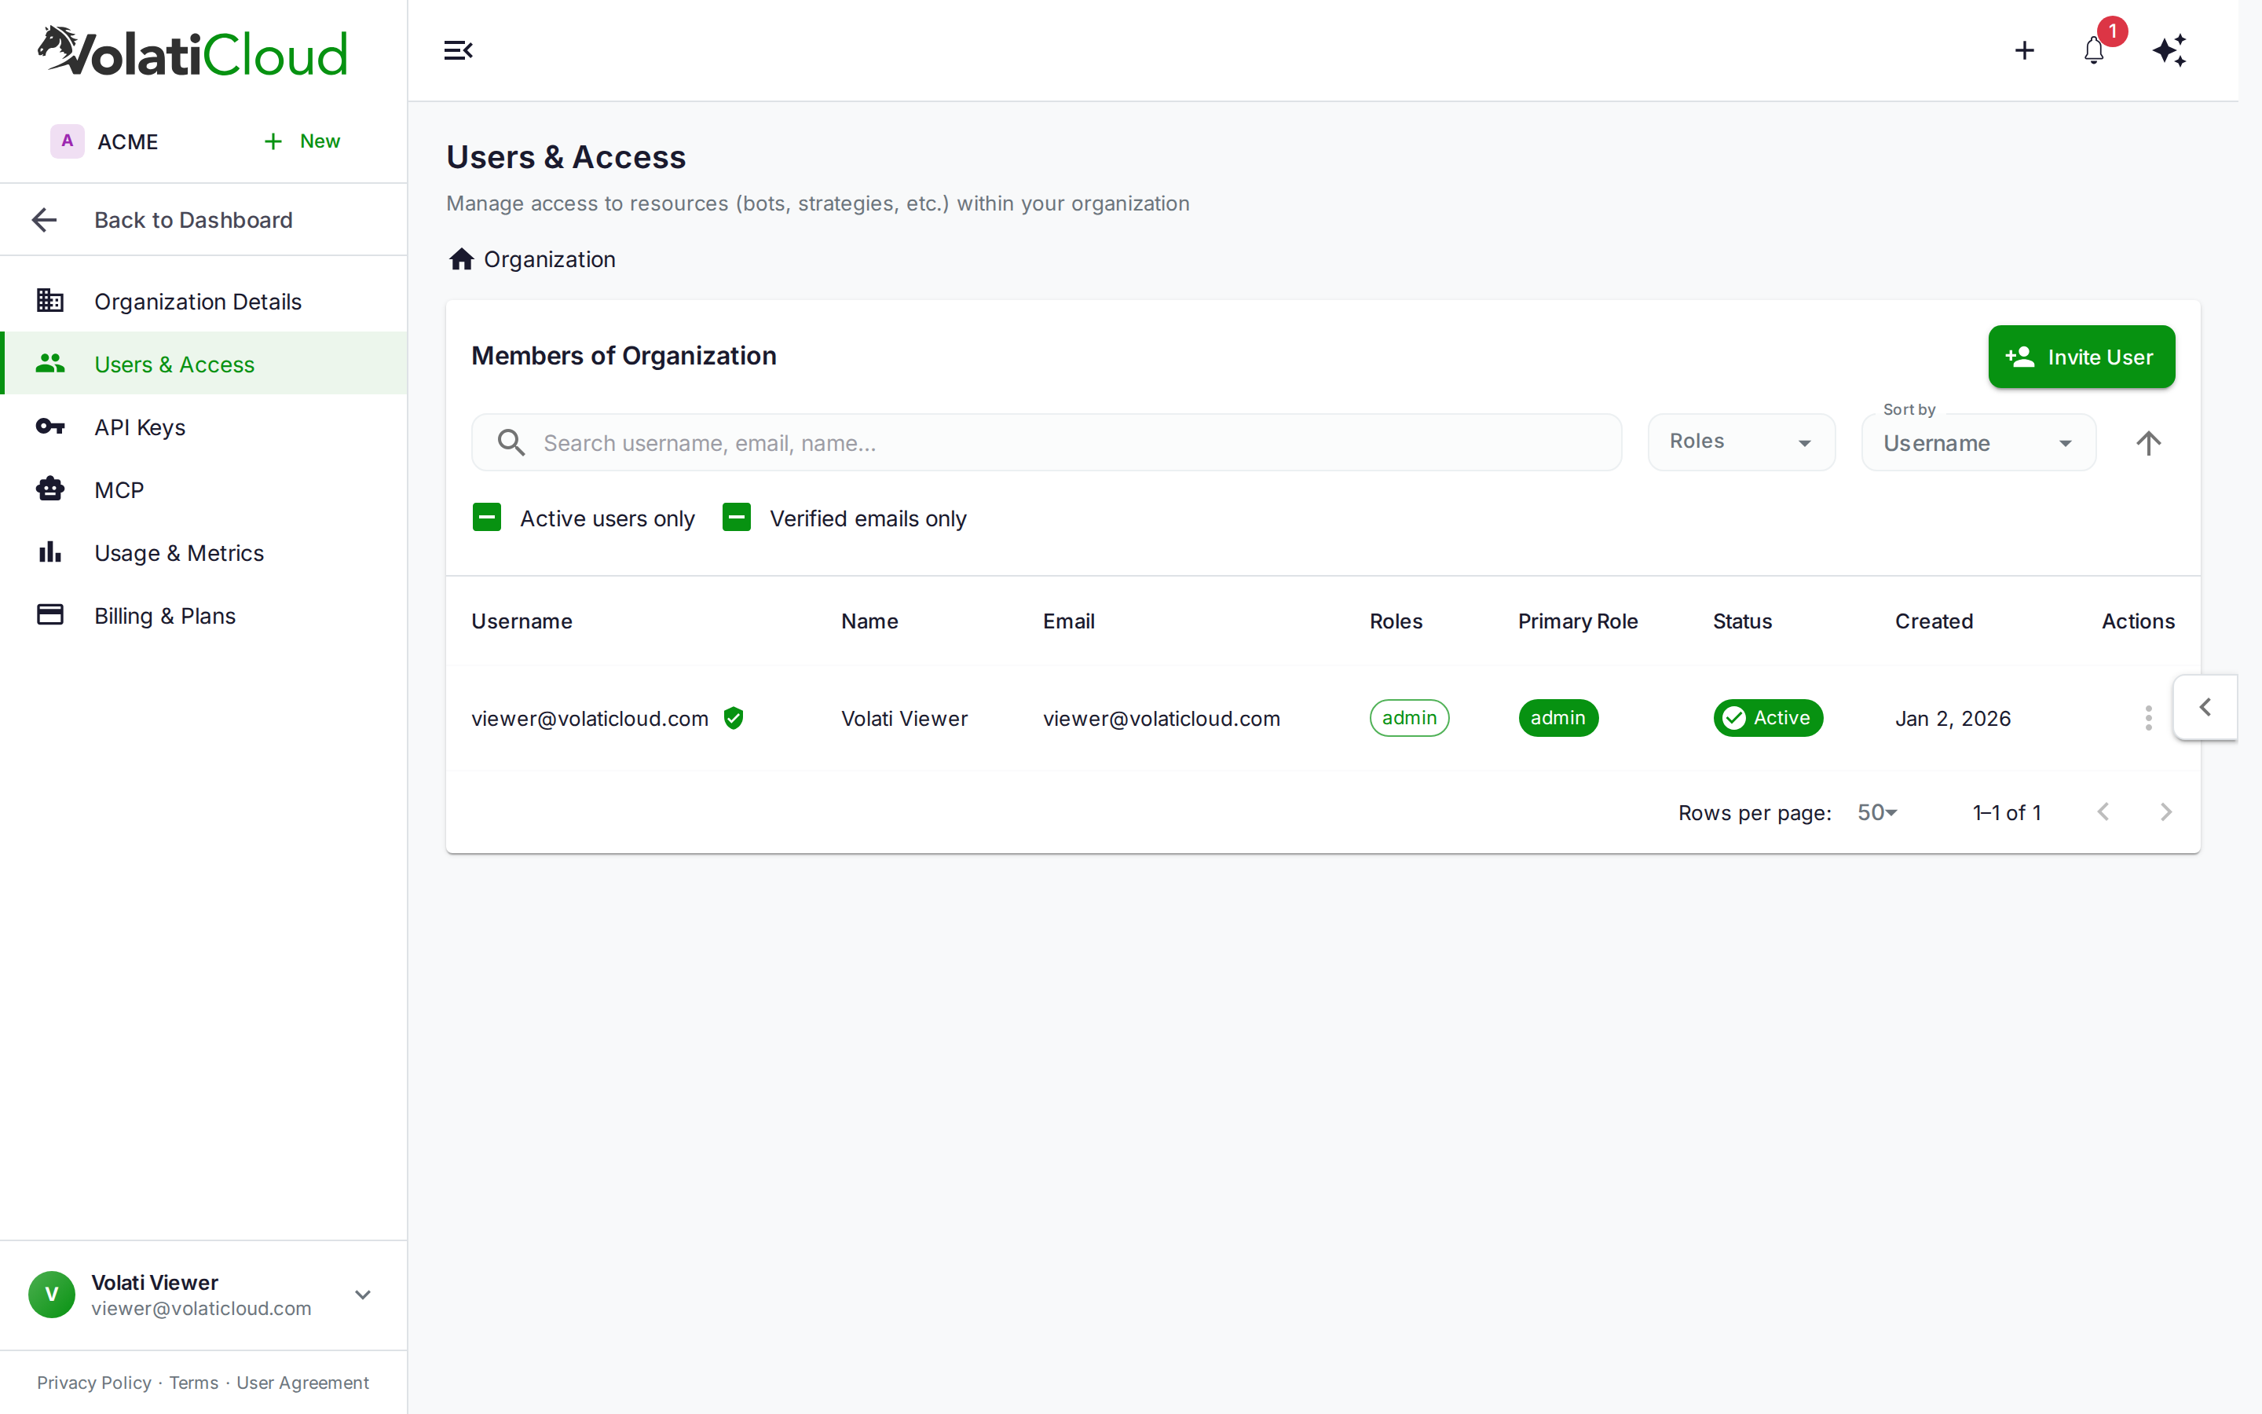Click the 1–1 of 1 pagination text
Viewport: 2262px width, 1414px height.
(x=2007, y=813)
